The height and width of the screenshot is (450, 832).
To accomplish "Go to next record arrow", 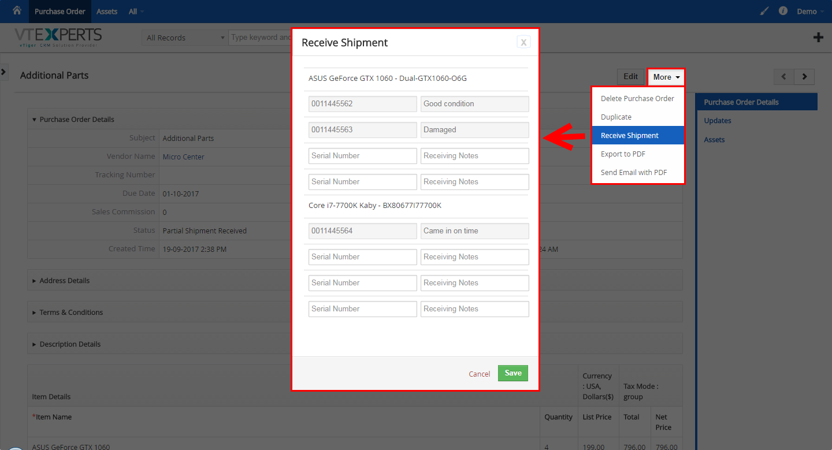I will point(804,77).
